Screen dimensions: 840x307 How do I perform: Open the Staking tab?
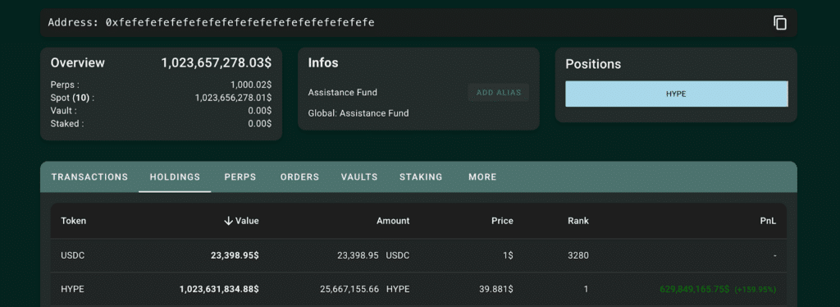[x=421, y=176]
